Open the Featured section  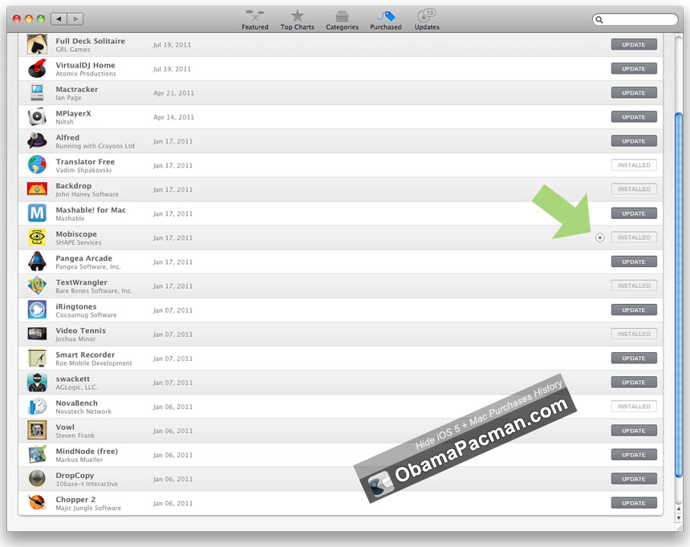point(255,20)
